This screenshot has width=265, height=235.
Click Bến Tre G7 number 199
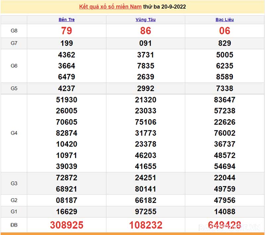[x=67, y=43]
